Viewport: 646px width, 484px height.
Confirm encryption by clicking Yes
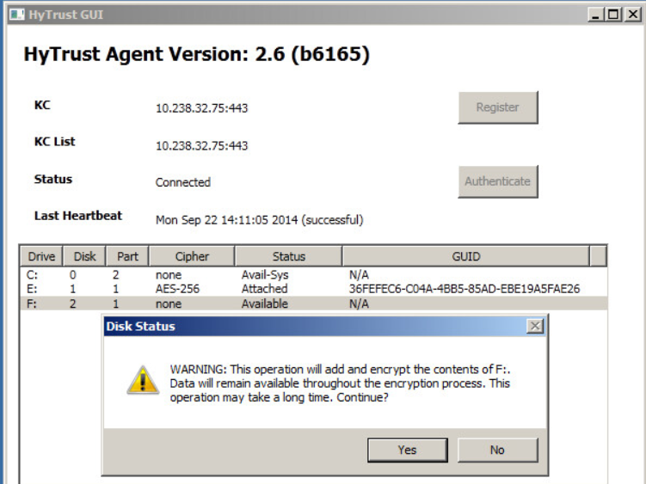[408, 450]
